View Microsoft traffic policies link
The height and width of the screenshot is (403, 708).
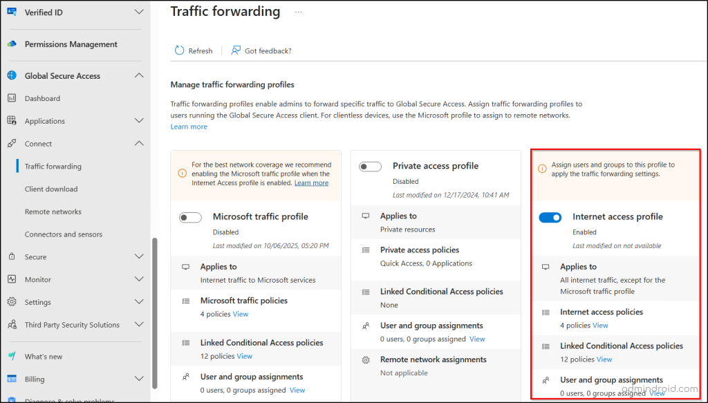(x=241, y=314)
